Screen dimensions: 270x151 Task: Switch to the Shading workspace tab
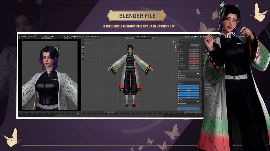59,35
